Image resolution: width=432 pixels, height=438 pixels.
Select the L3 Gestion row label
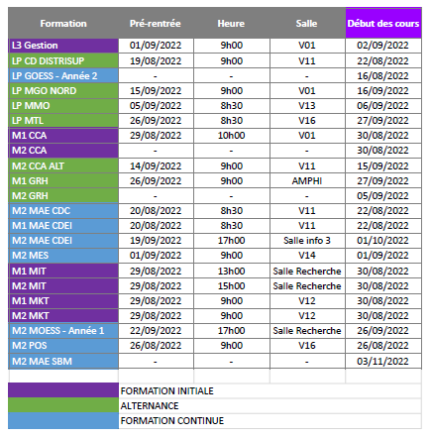tap(63, 46)
